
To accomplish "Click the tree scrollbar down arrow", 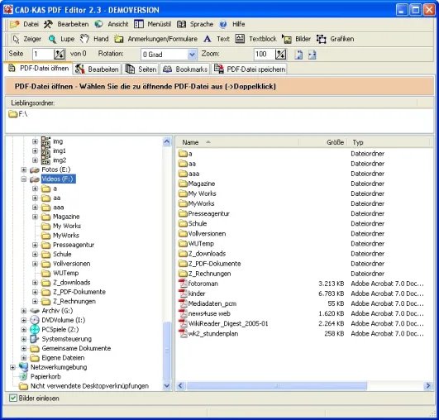I will (167, 386).
